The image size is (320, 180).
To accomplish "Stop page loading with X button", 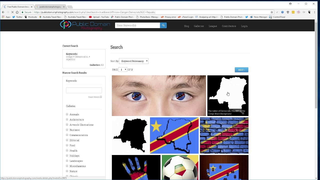I will click(x=12, y=12).
